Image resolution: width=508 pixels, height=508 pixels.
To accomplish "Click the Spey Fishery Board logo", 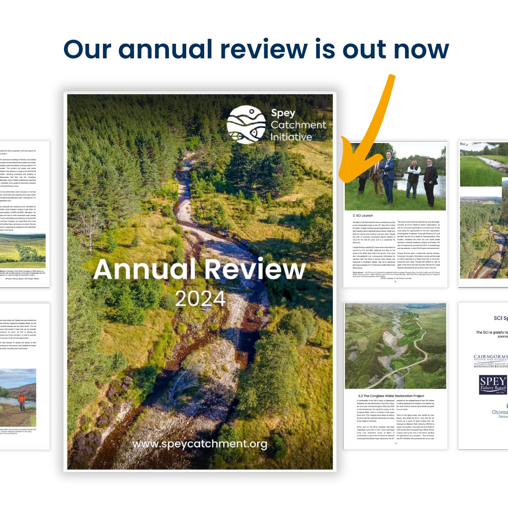I will pos(493,385).
